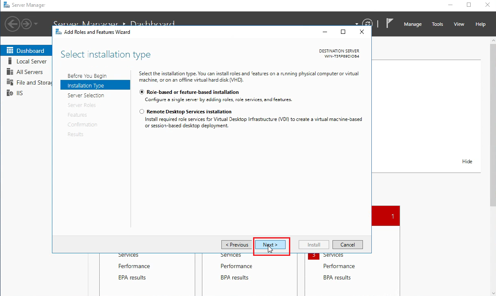Open the dropdown caret beside the refresh icon
The height and width of the screenshot is (296, 496).
(x=357, y=25)
